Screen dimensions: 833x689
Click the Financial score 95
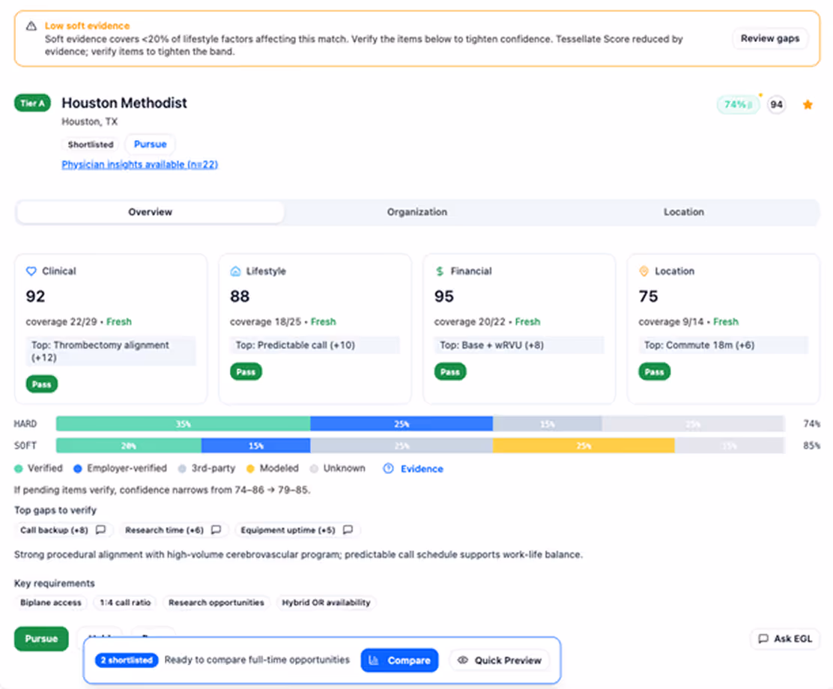[x=444, y=297]
